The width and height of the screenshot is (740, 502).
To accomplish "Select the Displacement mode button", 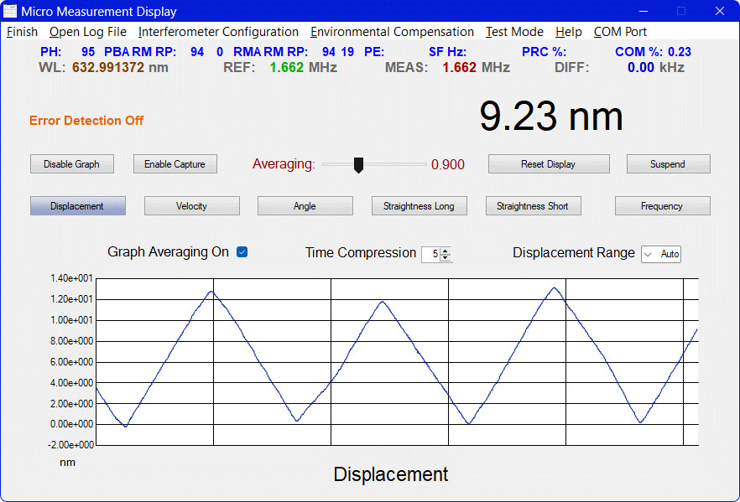I will pyautogui.click(x=77, y=206).
